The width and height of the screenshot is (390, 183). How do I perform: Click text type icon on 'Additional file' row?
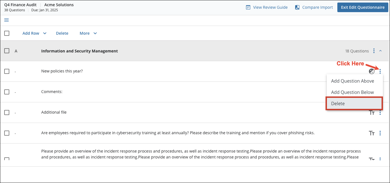[372, 113]
